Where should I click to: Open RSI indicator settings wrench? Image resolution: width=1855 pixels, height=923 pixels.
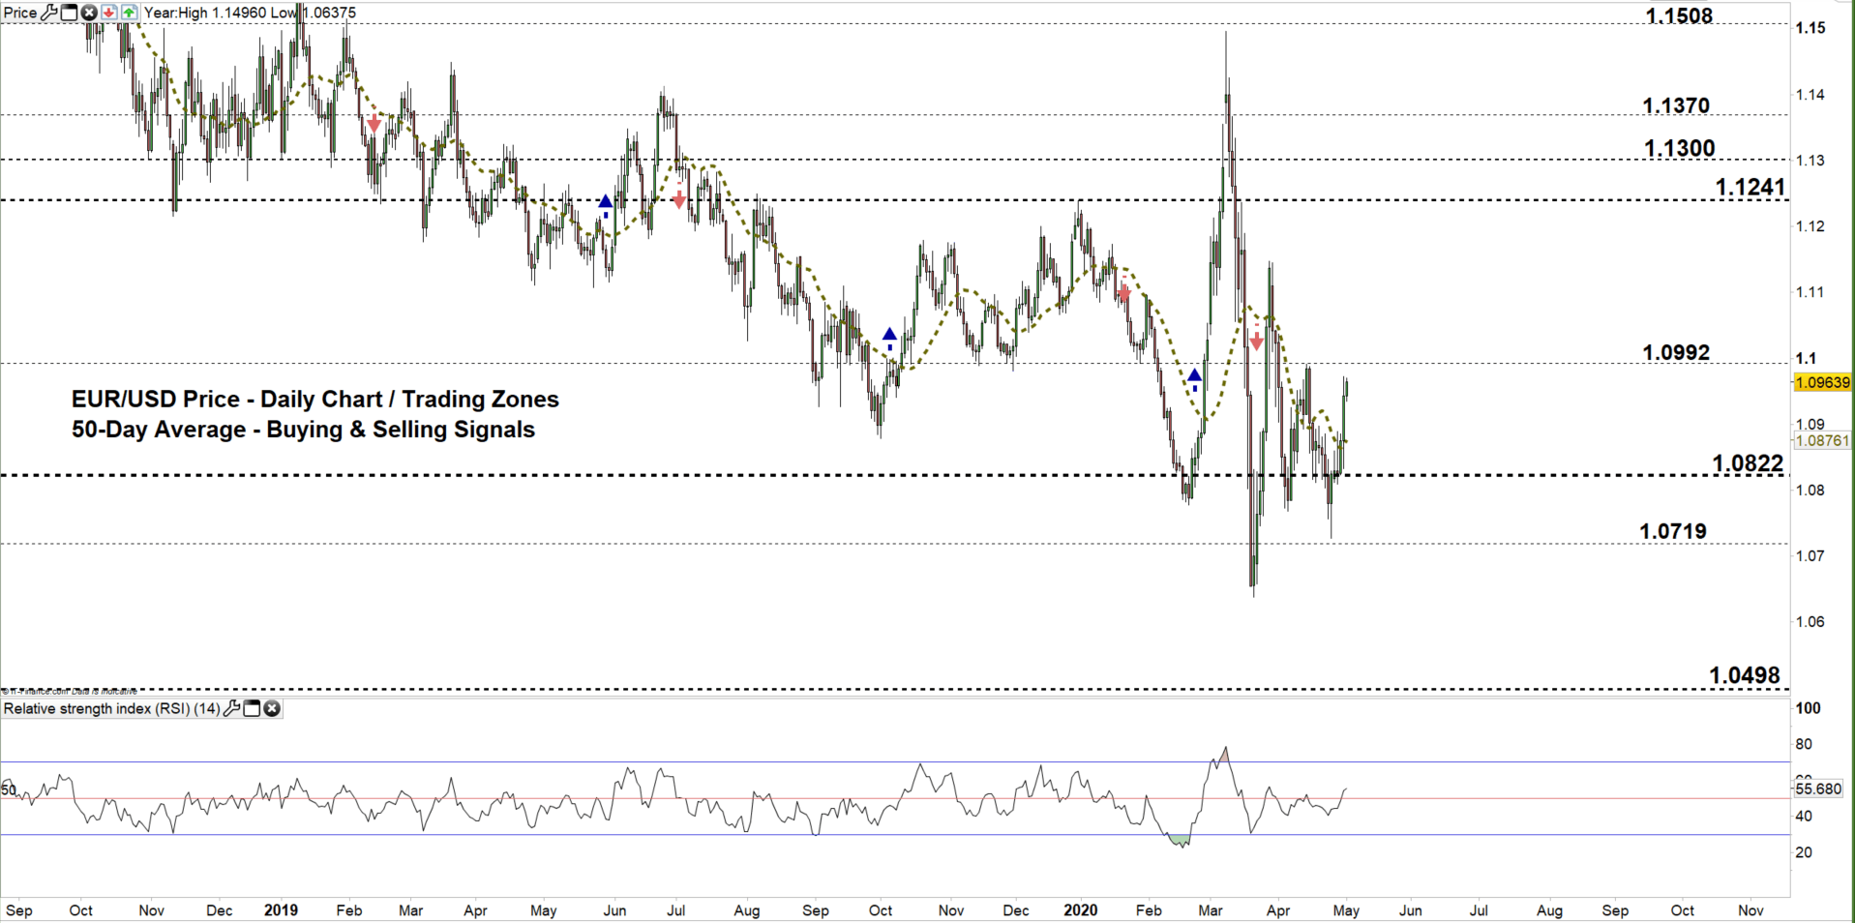[231, 708]
